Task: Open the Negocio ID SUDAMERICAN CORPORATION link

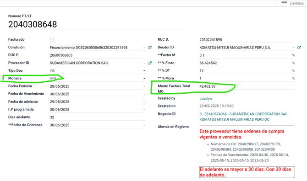Action: coord(244,117)
